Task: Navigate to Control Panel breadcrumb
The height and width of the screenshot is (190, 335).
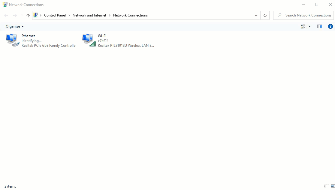Action: point(55,15)
